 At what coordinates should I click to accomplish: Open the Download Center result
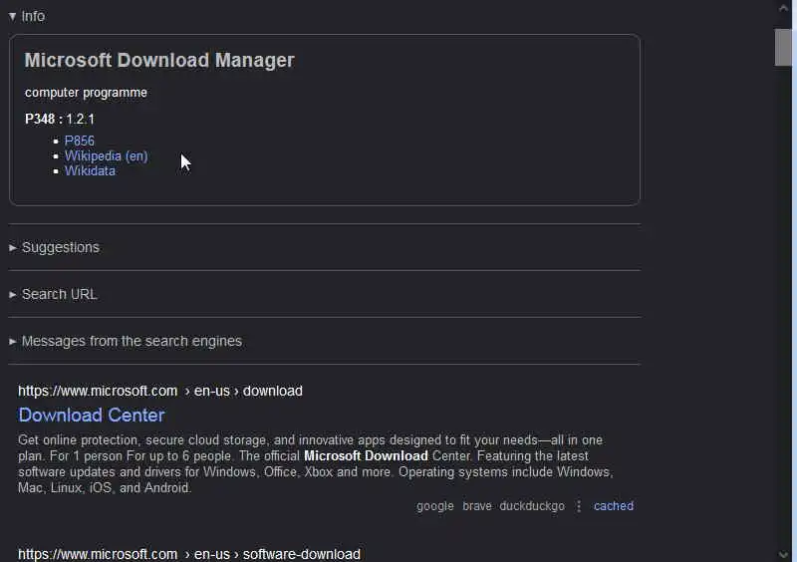click(x=92, y=415)
